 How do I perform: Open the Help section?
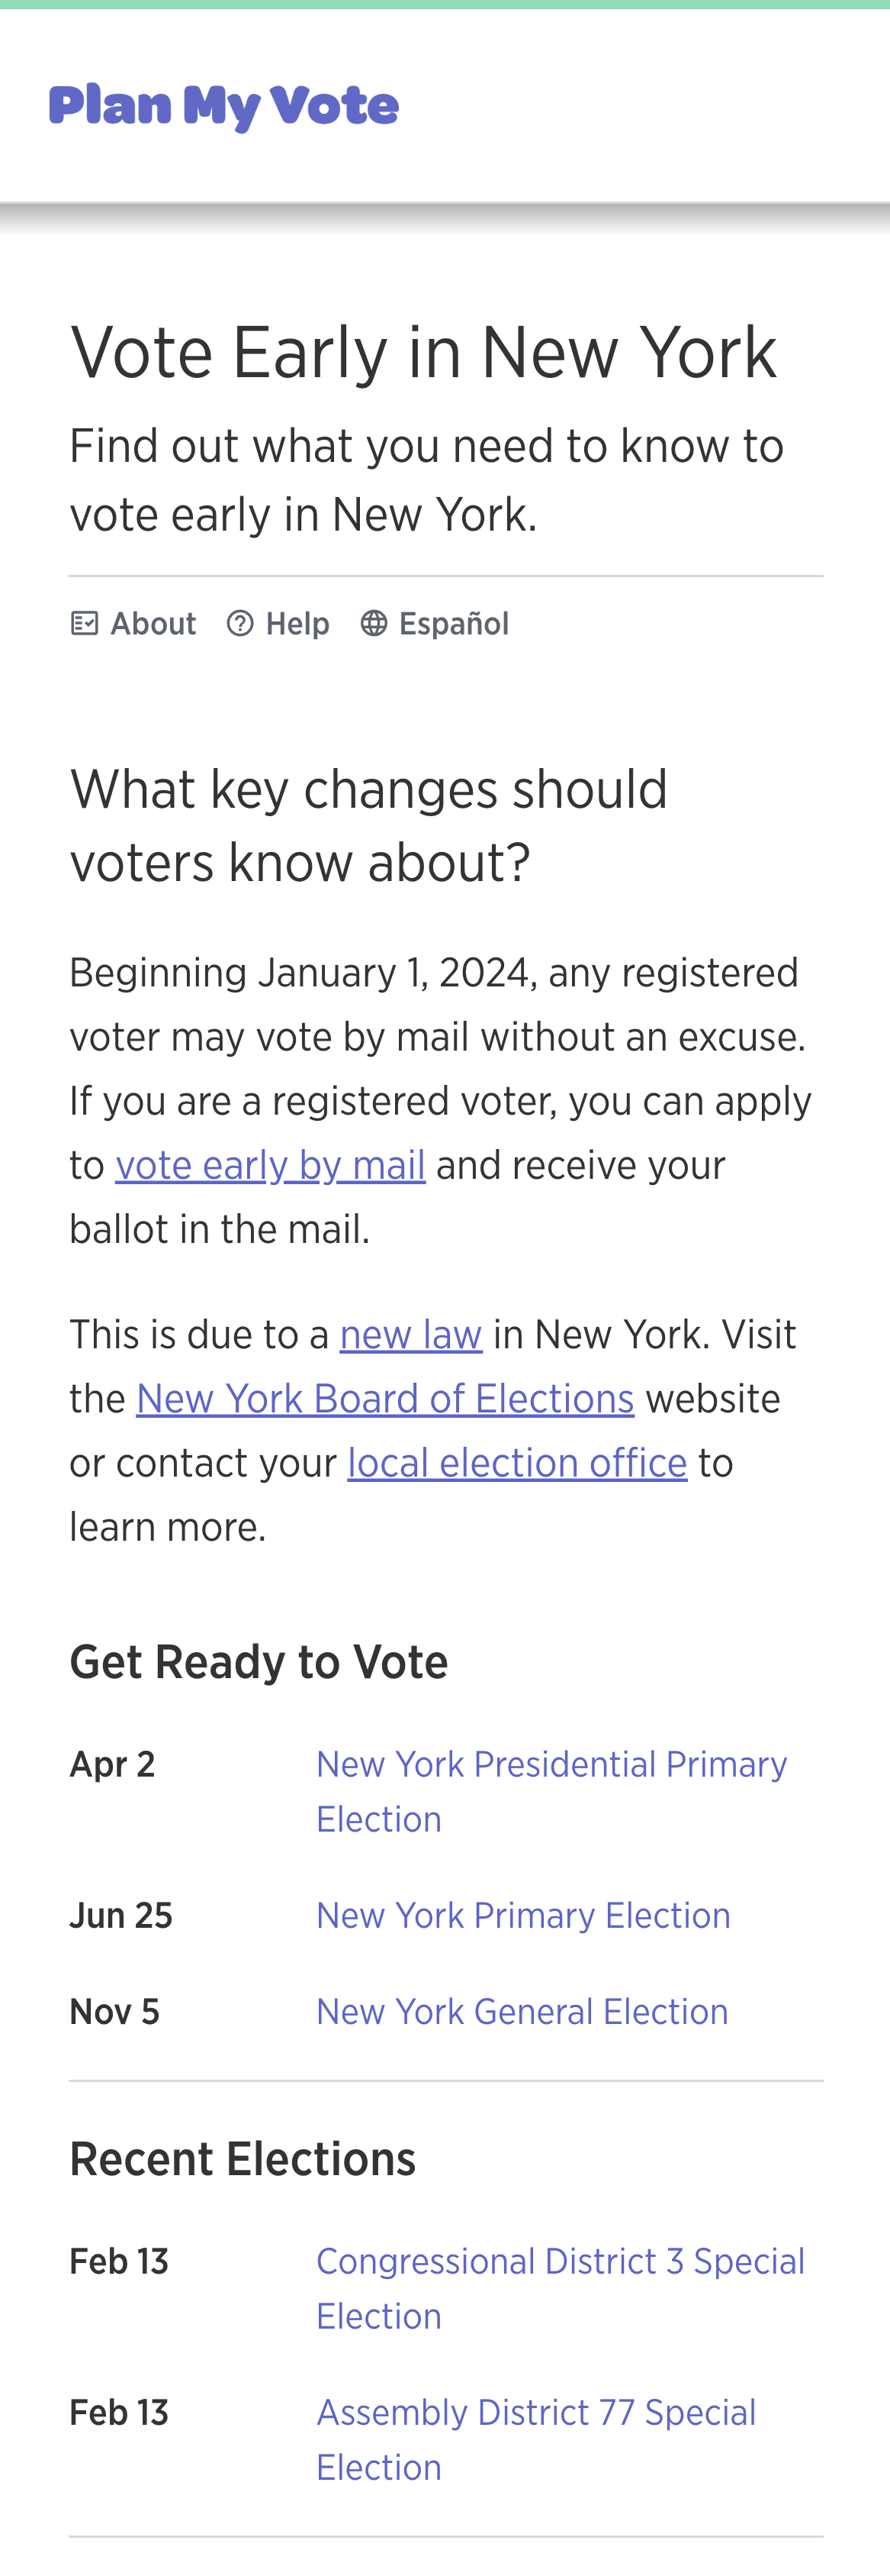pyautogui.click(x=297, y=622)
